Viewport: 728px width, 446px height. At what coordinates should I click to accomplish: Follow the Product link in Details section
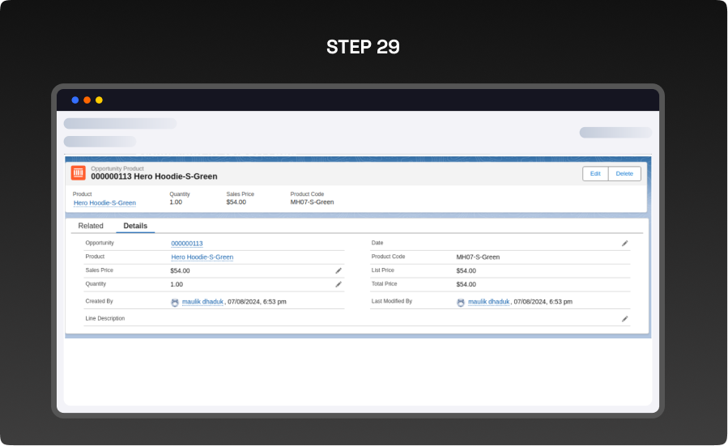click(202, 257)
